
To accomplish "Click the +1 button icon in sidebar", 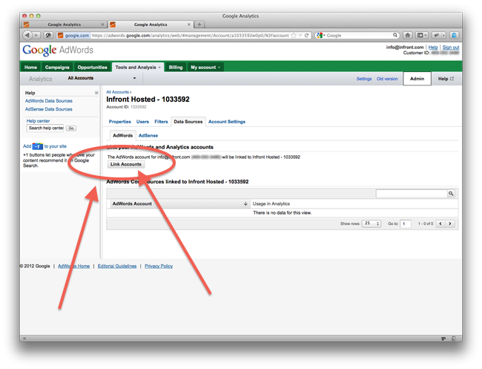I will tap(38, 146).
